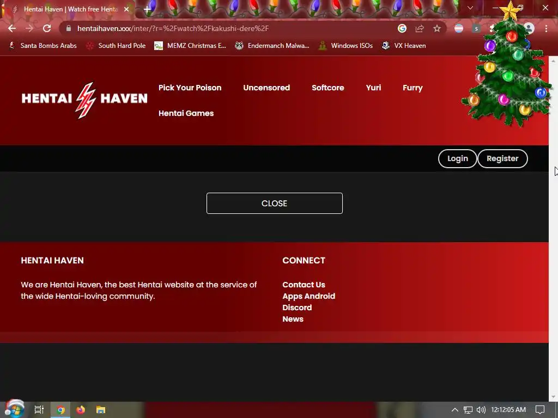Open the network tray icon
The image size is (558, 418).
(x=468, y=410)
